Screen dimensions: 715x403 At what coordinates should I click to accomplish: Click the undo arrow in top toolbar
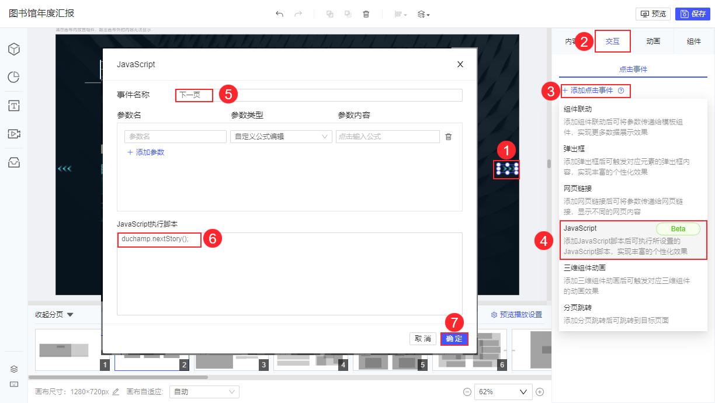click(x=279, y=13)
